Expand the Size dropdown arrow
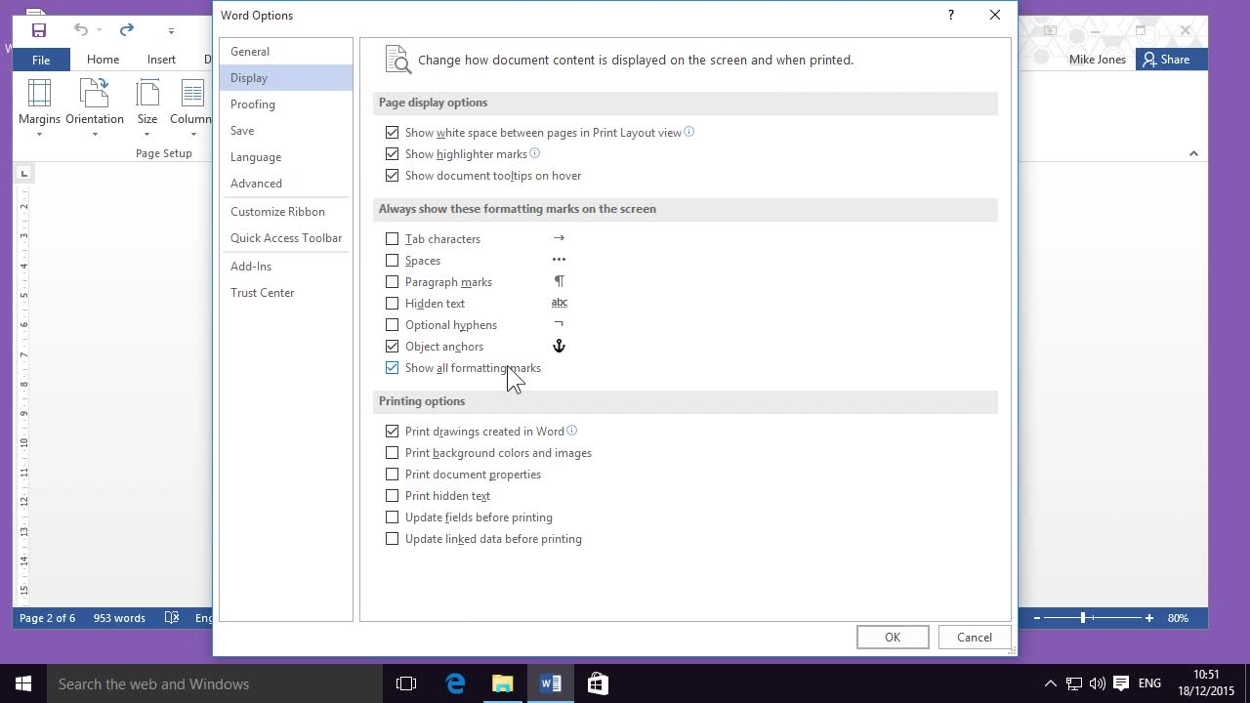1250x703 pixels. 147,134
